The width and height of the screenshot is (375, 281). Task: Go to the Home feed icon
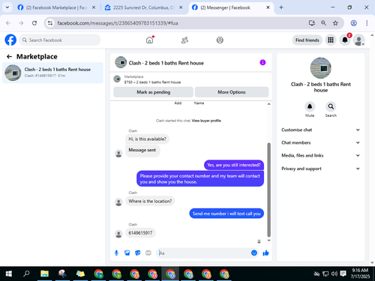pos(149,40)
